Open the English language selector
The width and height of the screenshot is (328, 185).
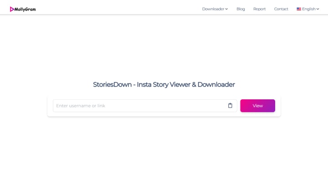[x=308, y=9]
